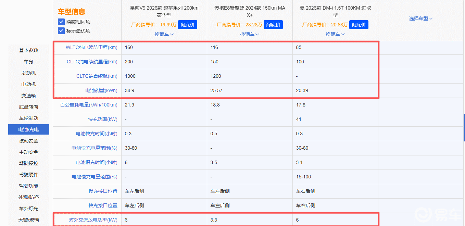Go to 基本参数 section in sidebar
Viewport: 465px width, 226px height.
29,50
